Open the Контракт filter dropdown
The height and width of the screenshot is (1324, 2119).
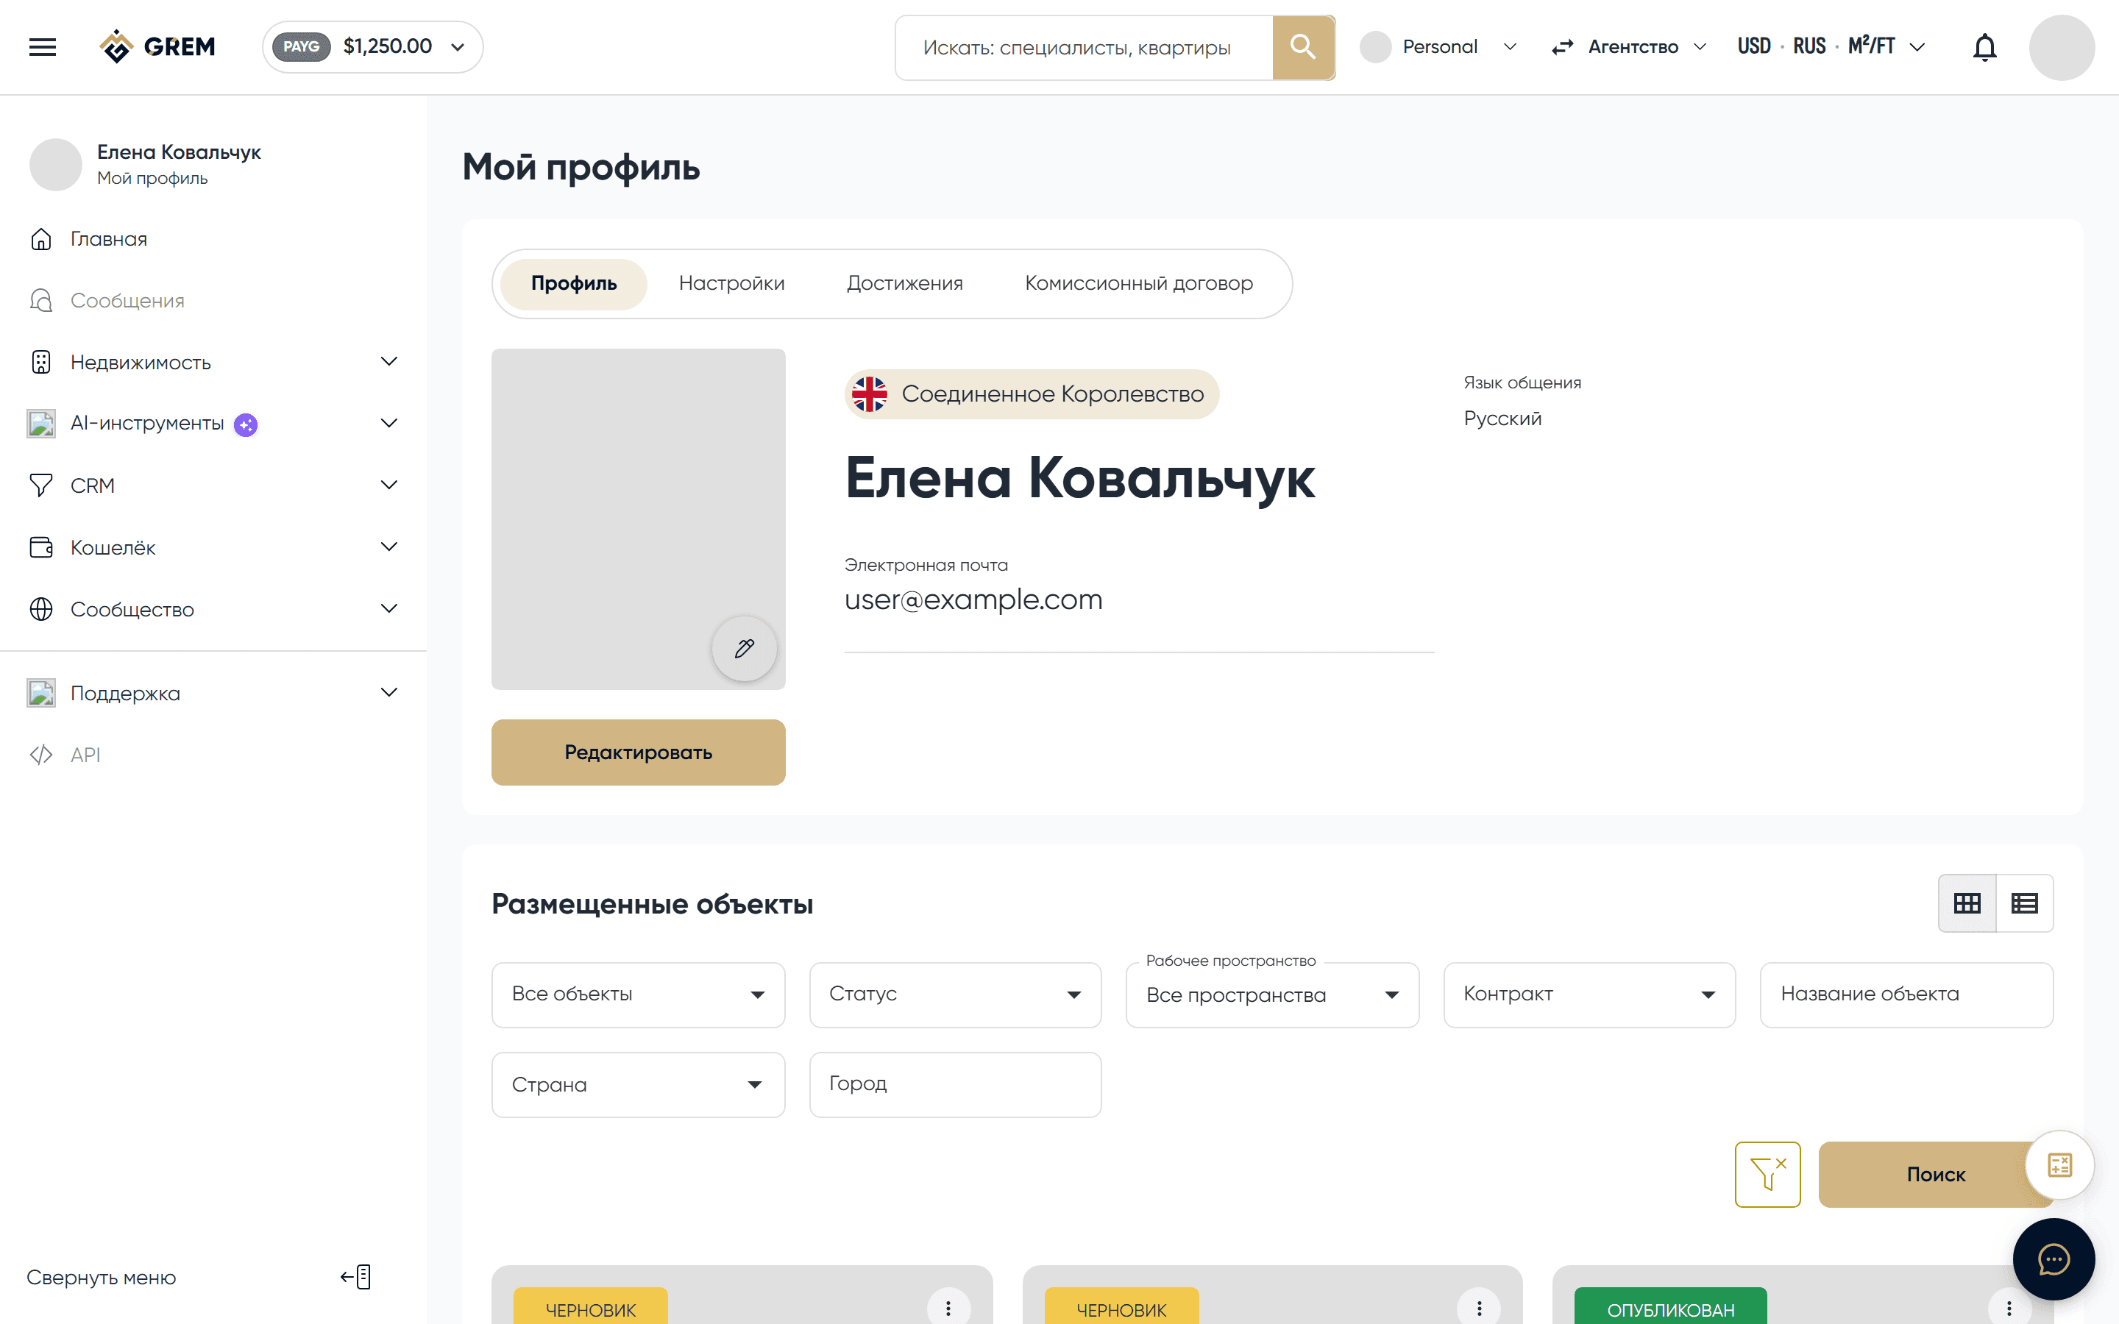pyautogui.click(x=1589, y=994)
